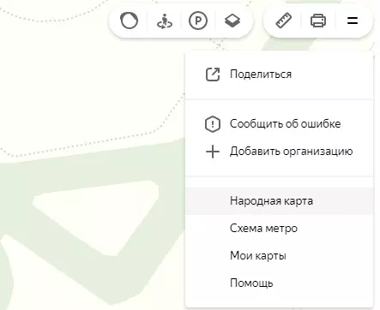Click the print map icon

[x=318, y=21]
